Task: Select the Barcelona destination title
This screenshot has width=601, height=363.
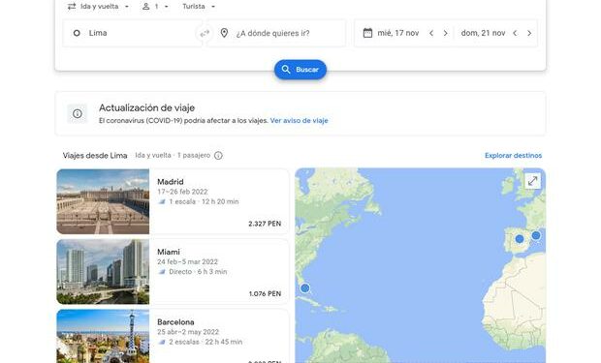Action: 175,322
